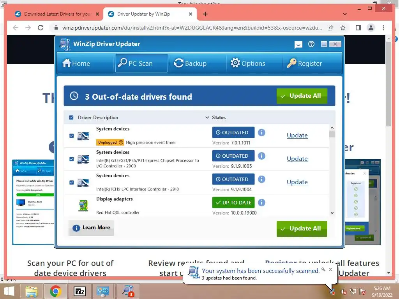Click Update link for Express Chipset Processor driver
The image size is (399, 299).
point(297,159)
